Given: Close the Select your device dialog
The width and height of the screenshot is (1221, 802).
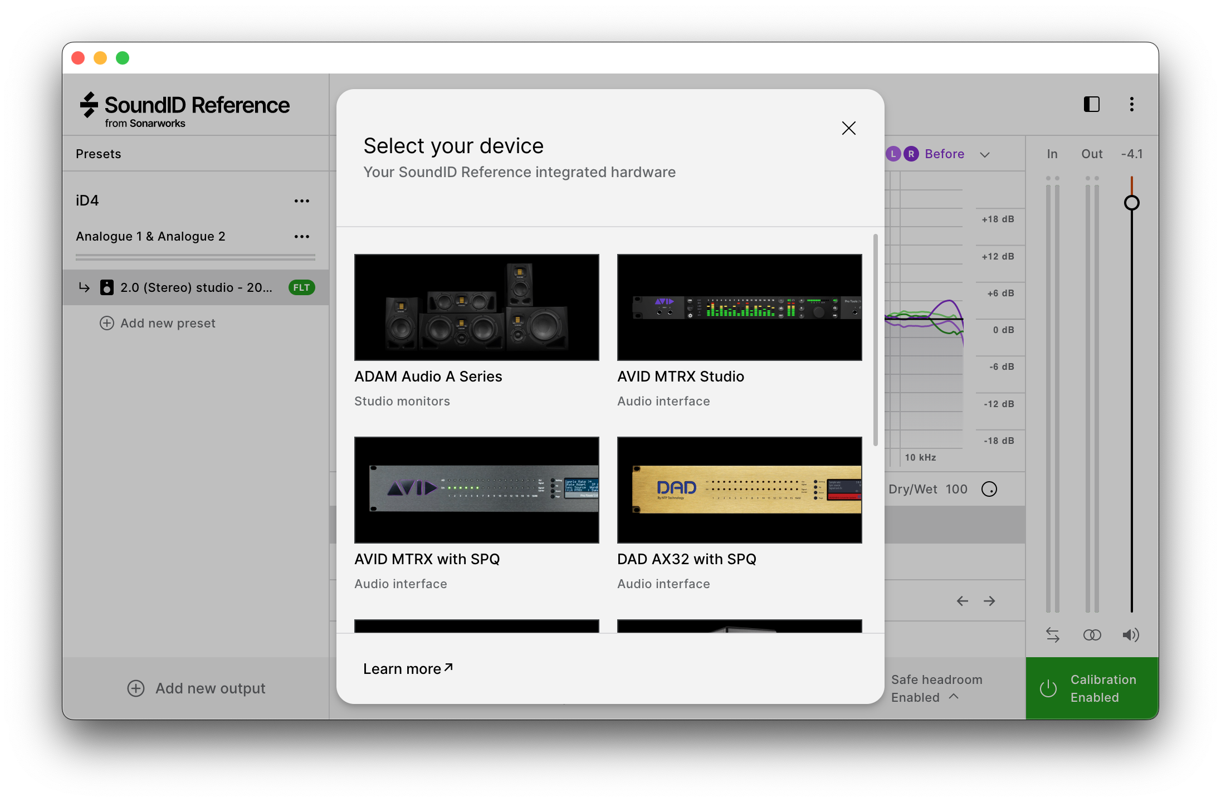Looking at the screenshot, I should click(848, 128).
